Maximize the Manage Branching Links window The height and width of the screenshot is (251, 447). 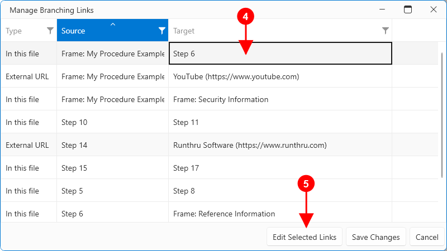(x=408, y=9)
